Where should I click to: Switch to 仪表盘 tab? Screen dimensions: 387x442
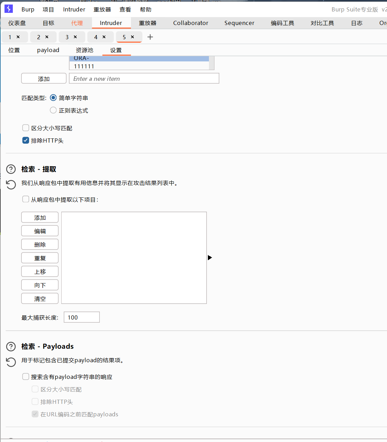(17, 23)
